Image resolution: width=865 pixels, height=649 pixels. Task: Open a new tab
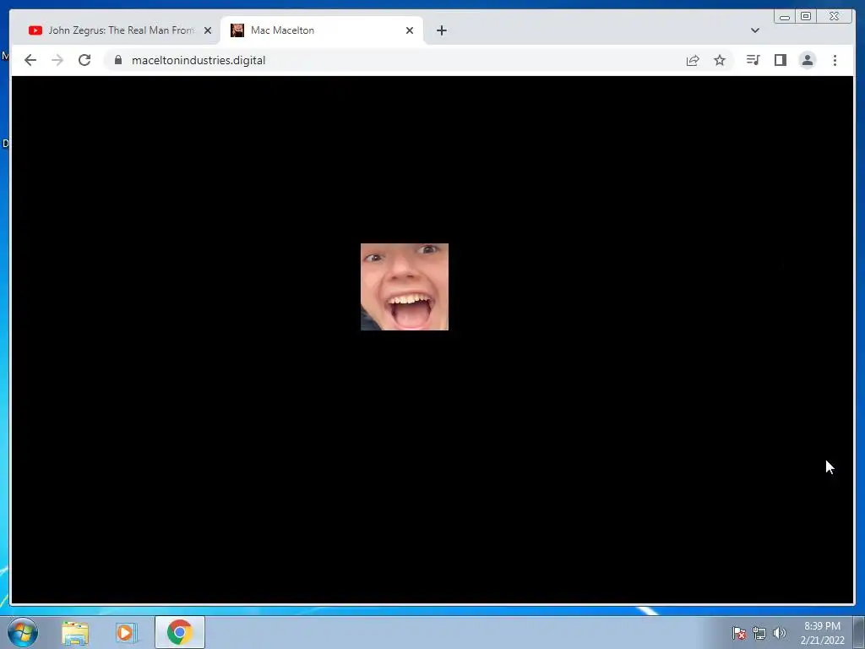(x=441, y=30)
